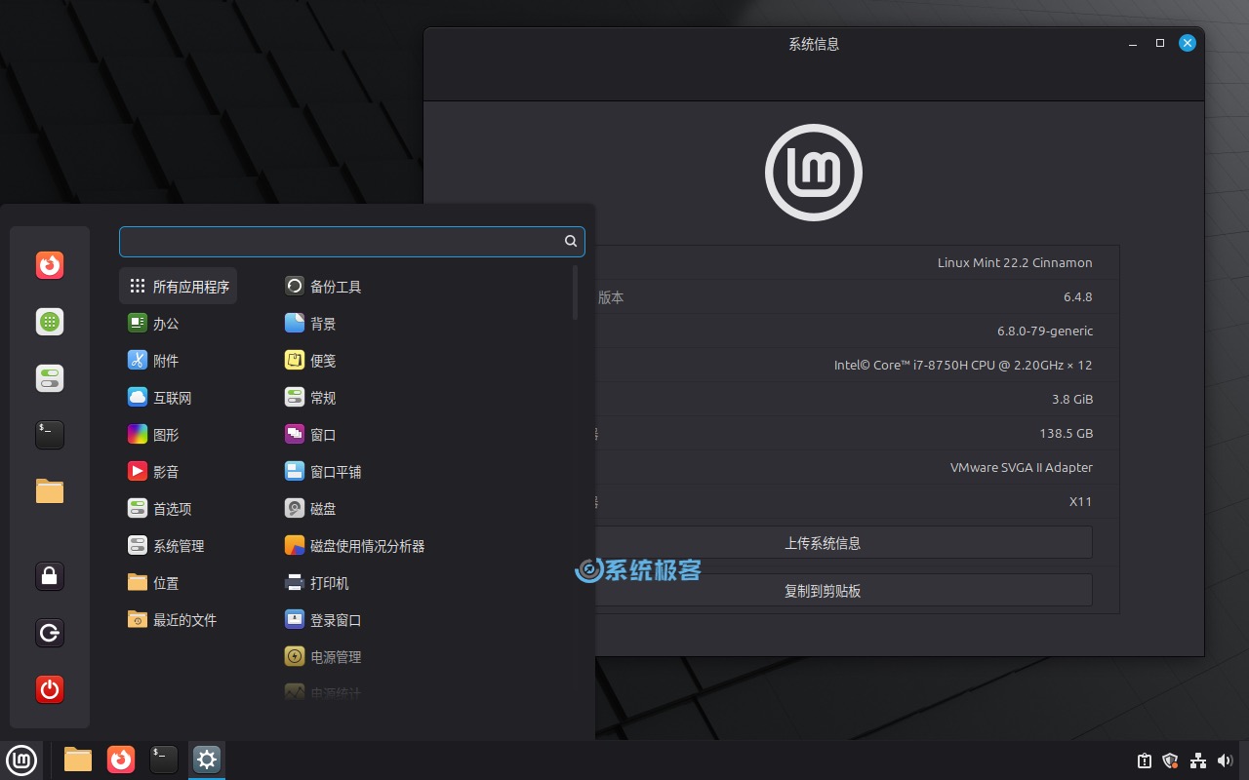Click the 6.4.8 Cinnamon version value
This screenshot has height=780, width=1249.
point(1078,296)
